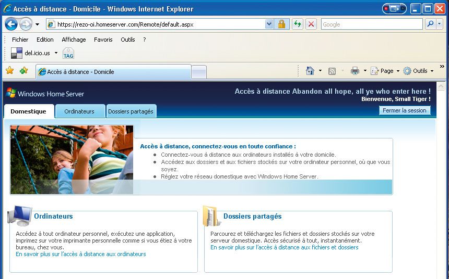
Task: Click the search magnifier icon
Action: pyautogui.click(x=430, y=24)
